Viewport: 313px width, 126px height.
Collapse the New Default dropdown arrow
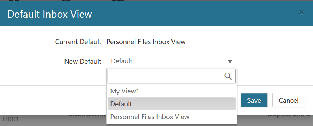click(230, 62)
